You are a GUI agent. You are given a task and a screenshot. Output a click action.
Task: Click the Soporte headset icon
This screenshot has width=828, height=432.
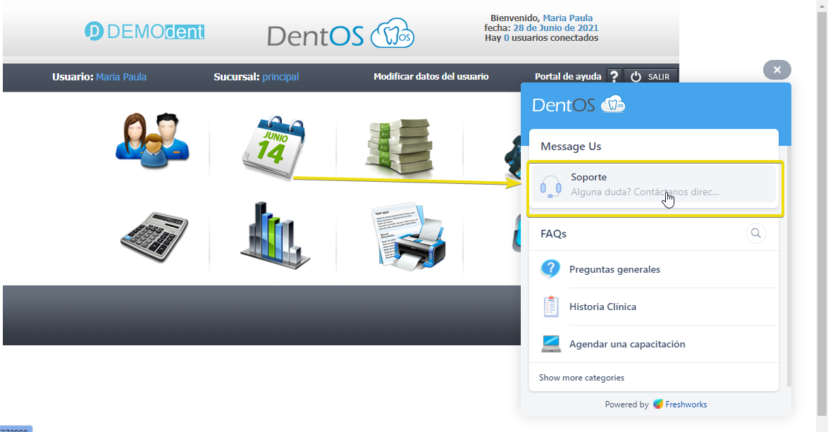tap(550, 187)
